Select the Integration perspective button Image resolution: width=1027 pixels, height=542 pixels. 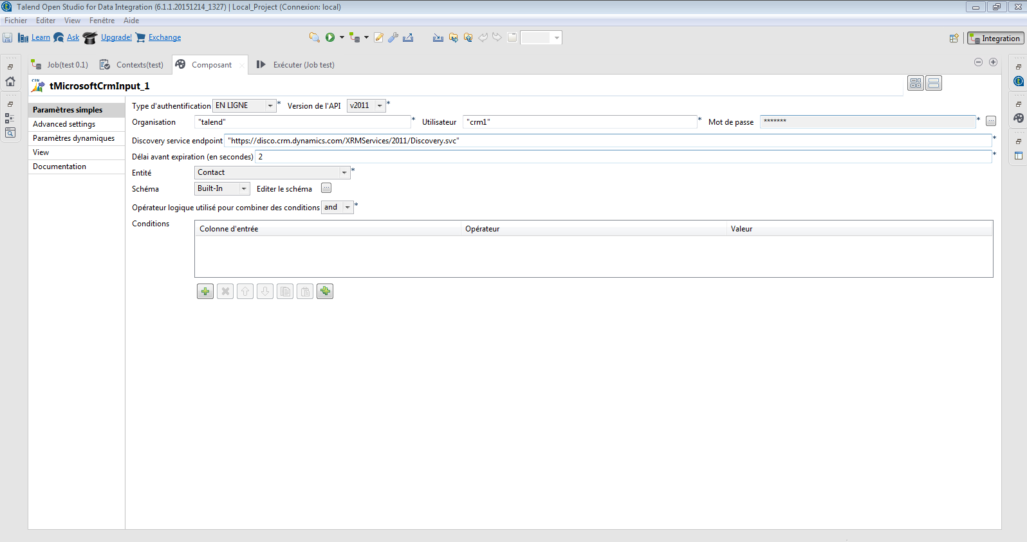(995, 39)
